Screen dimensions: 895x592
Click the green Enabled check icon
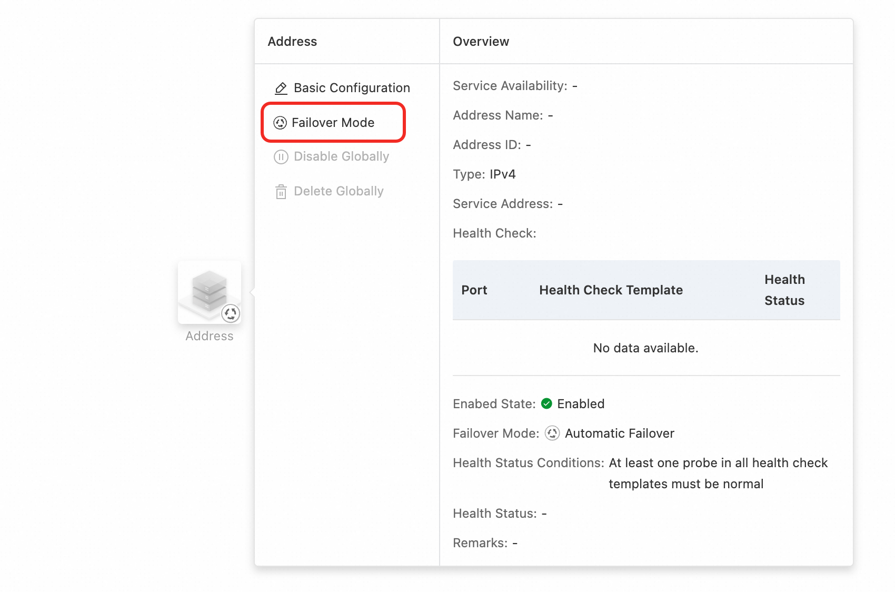(547, 403)
